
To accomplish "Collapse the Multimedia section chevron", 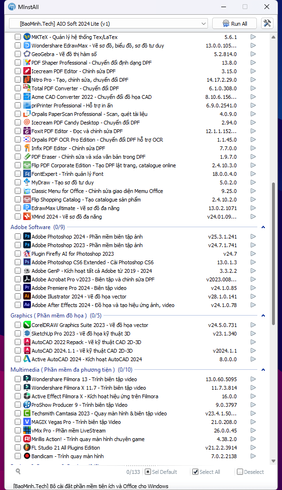I will point(263,370).
